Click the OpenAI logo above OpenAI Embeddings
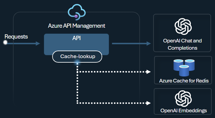This screenshot has width=215, height=118. click(x=183, y=98)
